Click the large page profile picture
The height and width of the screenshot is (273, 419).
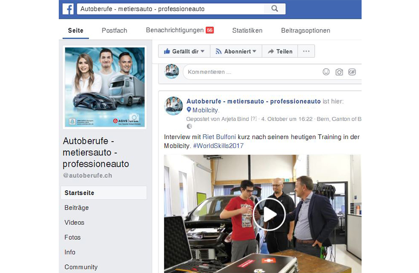(105, 87)
